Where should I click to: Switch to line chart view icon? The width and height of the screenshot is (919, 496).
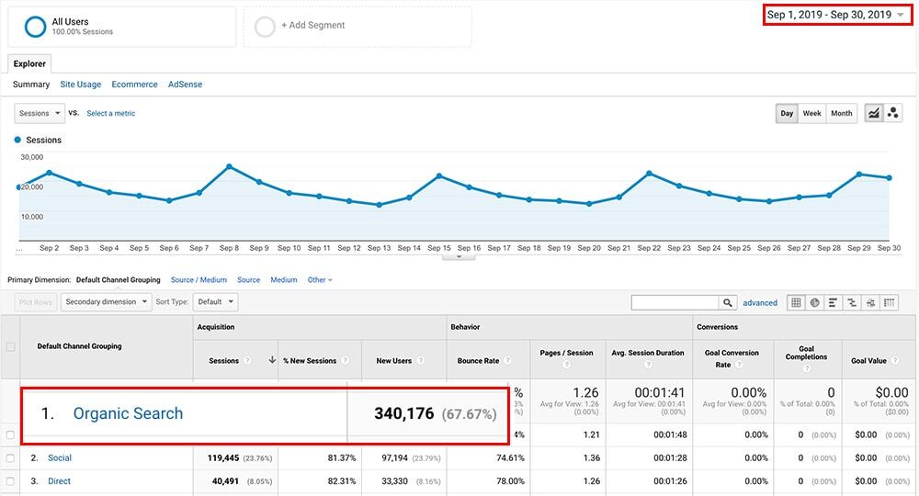(x=874, y=114)
